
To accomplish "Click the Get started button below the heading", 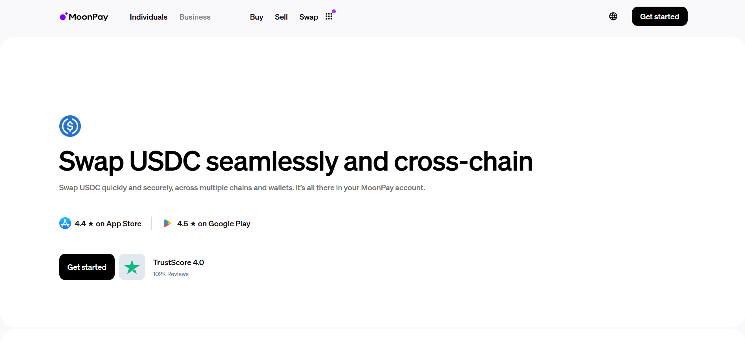I will coord(87,267).
